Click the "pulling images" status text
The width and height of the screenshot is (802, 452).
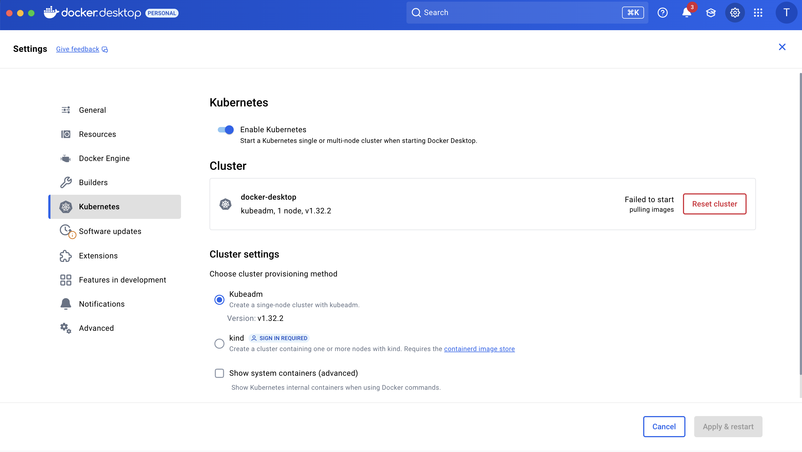click(652, 210)
